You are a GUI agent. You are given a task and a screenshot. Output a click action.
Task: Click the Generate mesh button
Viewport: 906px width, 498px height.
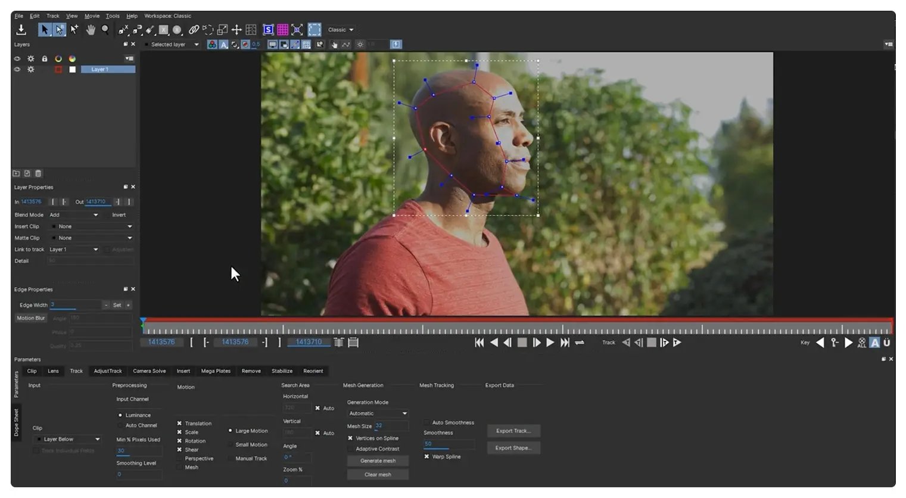coord(377,460)
